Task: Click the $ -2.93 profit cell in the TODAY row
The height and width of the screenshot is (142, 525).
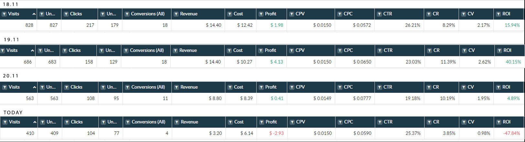Action: pyautogui.click(x=272, y=133)
